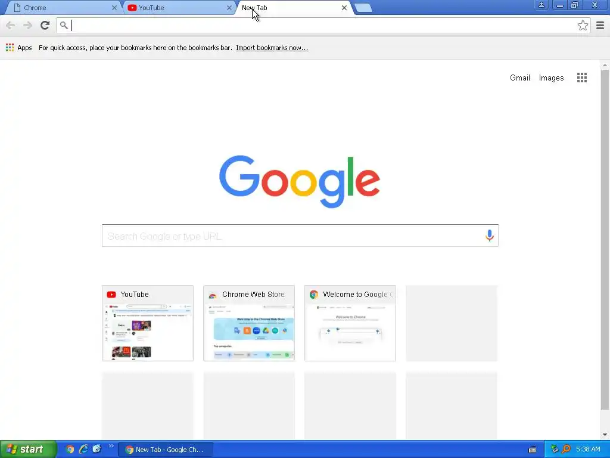Click the scrollbar down arrow
Image resolution: width=610 pixels, height=458 pixels.
tap(605, 435)
